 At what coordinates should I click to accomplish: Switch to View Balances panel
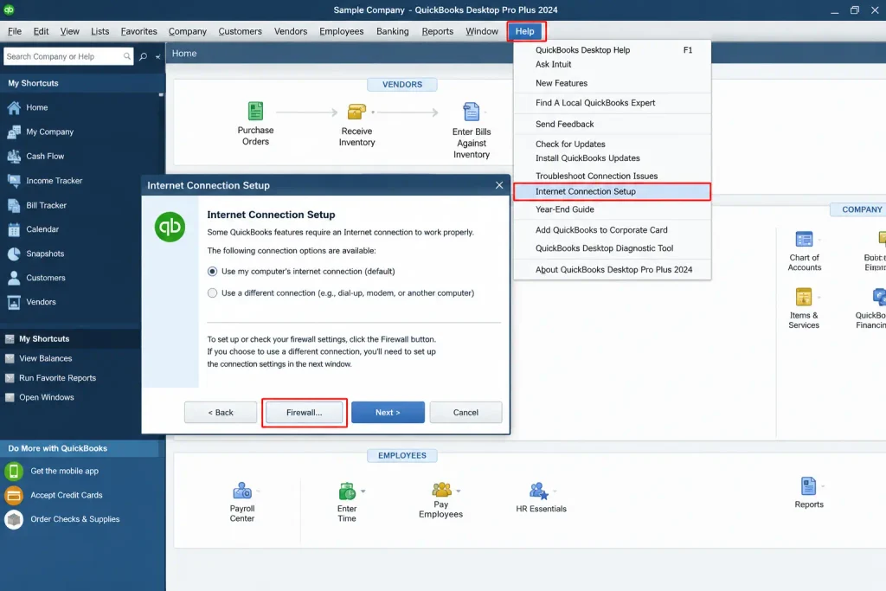pos(45,358)
